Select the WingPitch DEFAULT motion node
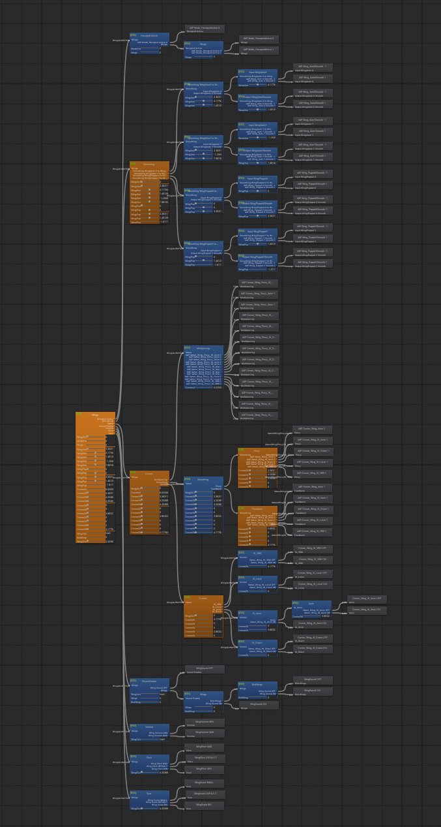 (205, 758)
